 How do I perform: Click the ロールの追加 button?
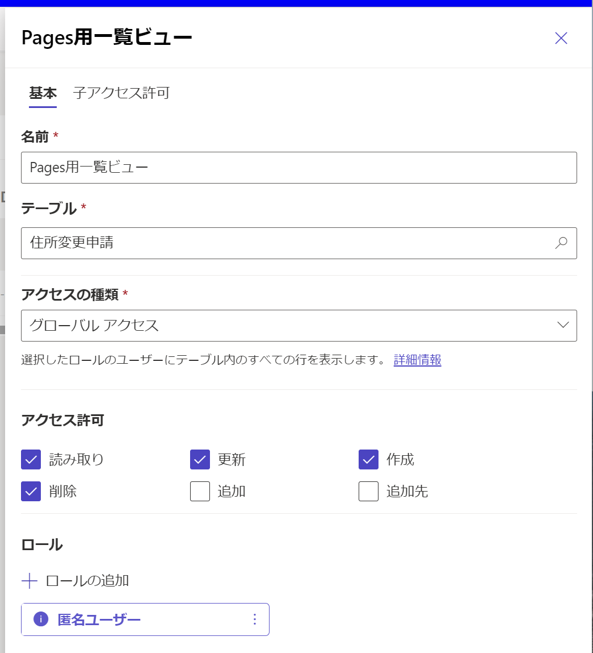[x=87, y=581]
